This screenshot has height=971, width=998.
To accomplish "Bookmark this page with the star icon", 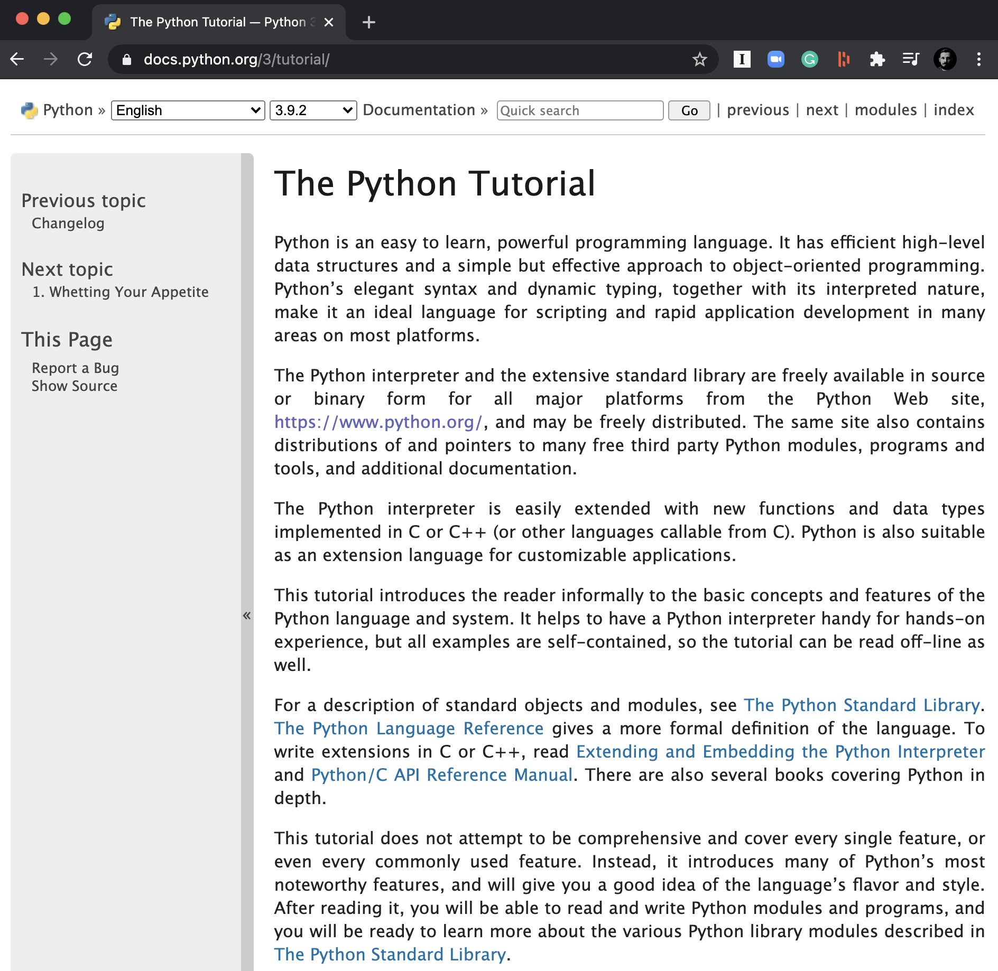I will click(700, 59).
